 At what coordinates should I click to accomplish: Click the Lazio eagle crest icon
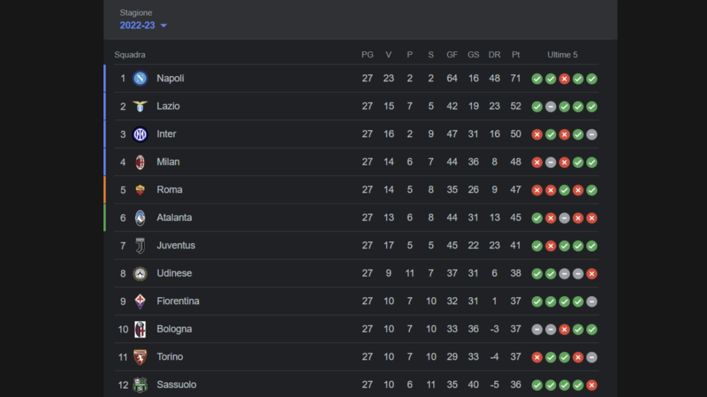point(140,106)
